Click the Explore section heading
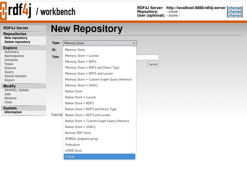247x170 pixels. (10, 48)
